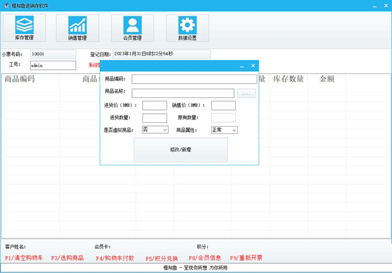Screen dimensions: 392x273
Task: Open 会员管理 member management
Action: [x=133, y=27]
